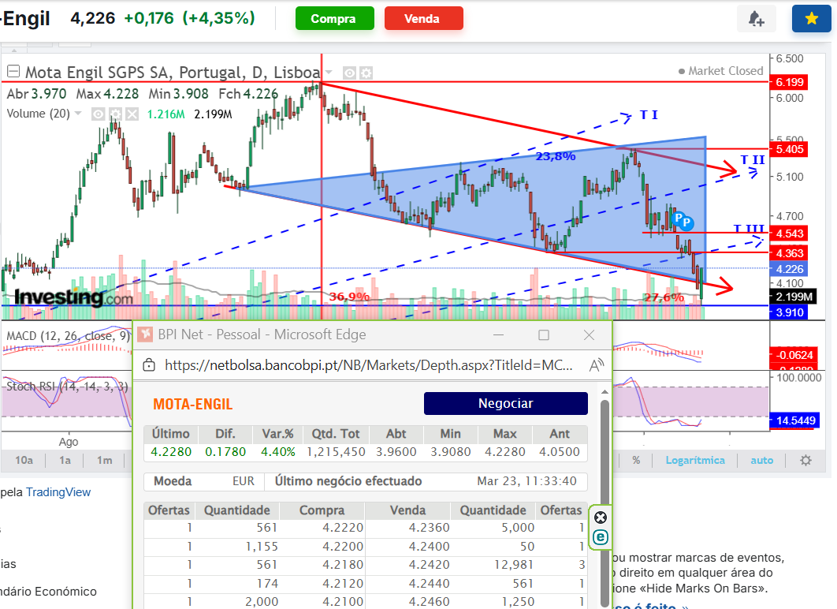
Task: Open Volume indicator settings gear
Action: coord(115,114)
